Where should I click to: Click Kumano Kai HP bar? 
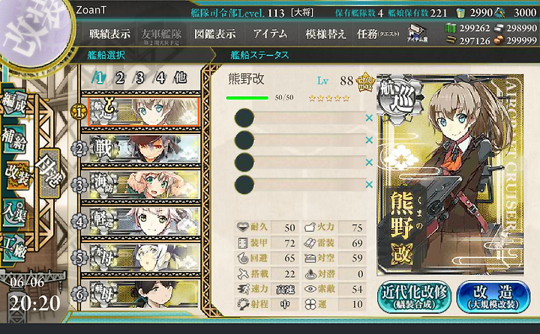247,98
